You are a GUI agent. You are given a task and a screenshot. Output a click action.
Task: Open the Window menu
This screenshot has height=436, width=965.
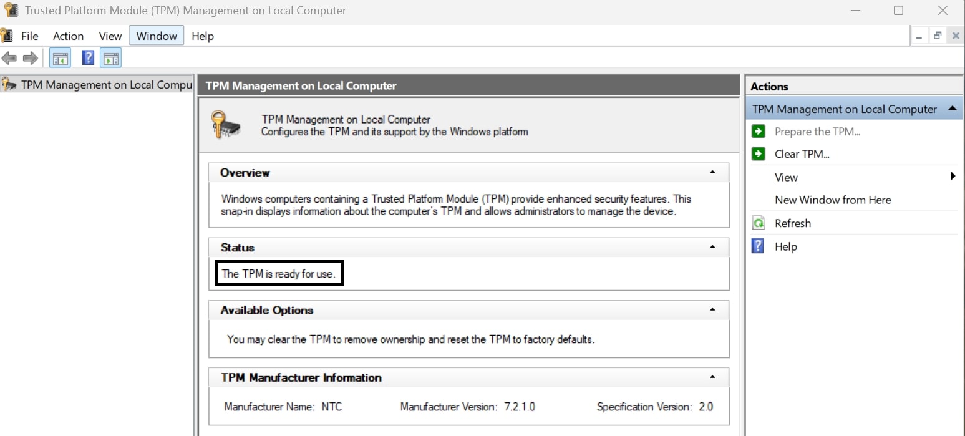tap(157, 36)
